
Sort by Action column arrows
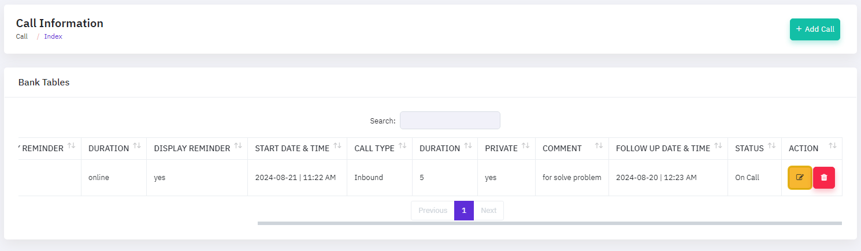click(833, 147)
